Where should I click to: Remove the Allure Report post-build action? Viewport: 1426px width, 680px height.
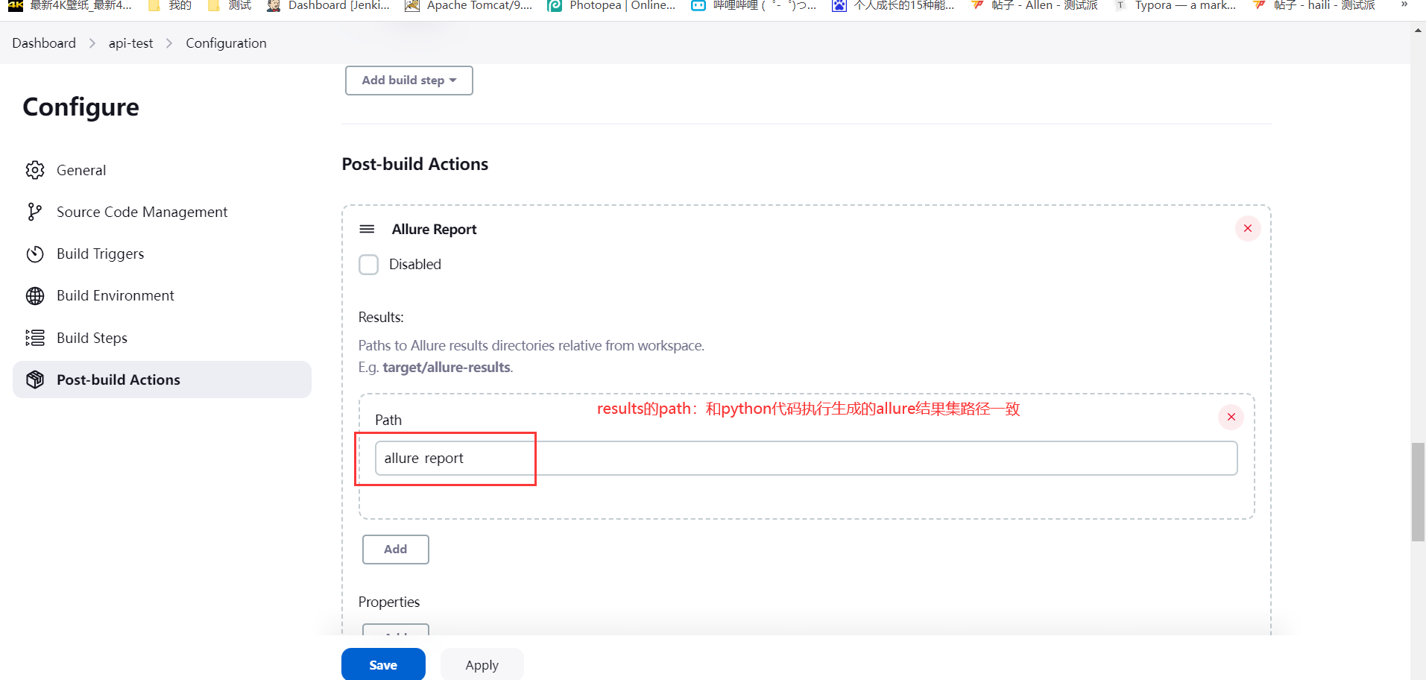(1248, 228)
